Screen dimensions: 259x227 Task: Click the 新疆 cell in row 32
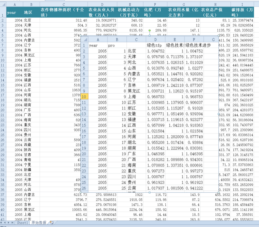click(x=31, y=170)
